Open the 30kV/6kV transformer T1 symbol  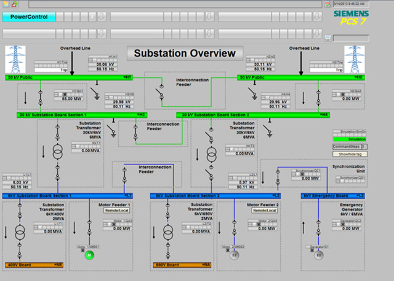tap(57, 151)
